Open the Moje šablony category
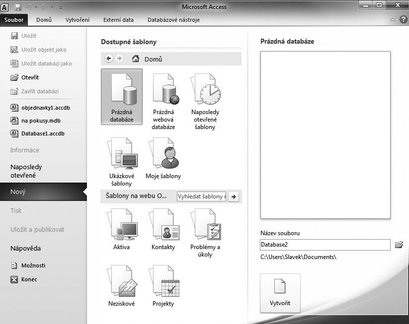Viewport: 409px width, 324px height. (x=164, y=158)
